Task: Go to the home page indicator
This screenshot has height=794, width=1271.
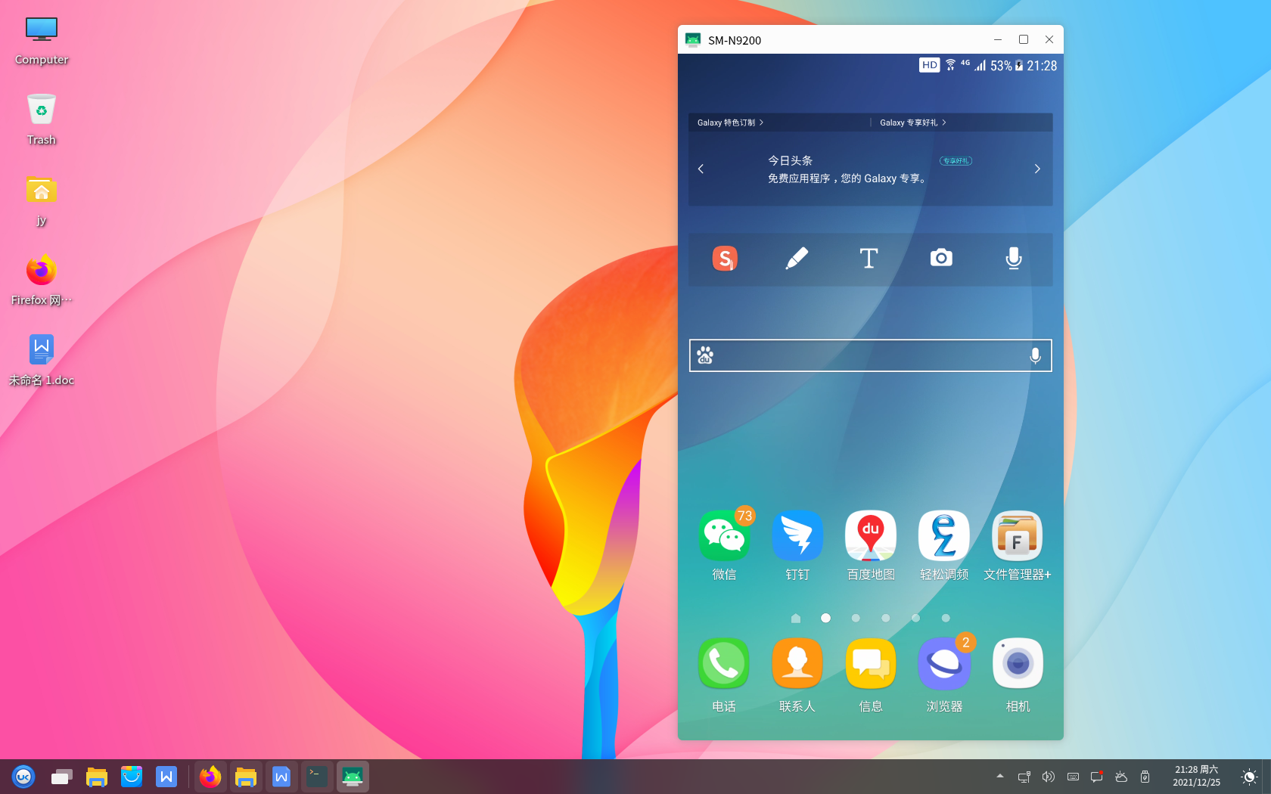Action: pos(795,618)
